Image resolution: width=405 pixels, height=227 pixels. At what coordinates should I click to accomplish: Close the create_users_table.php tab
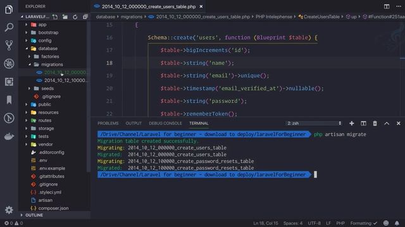point(201,6)
